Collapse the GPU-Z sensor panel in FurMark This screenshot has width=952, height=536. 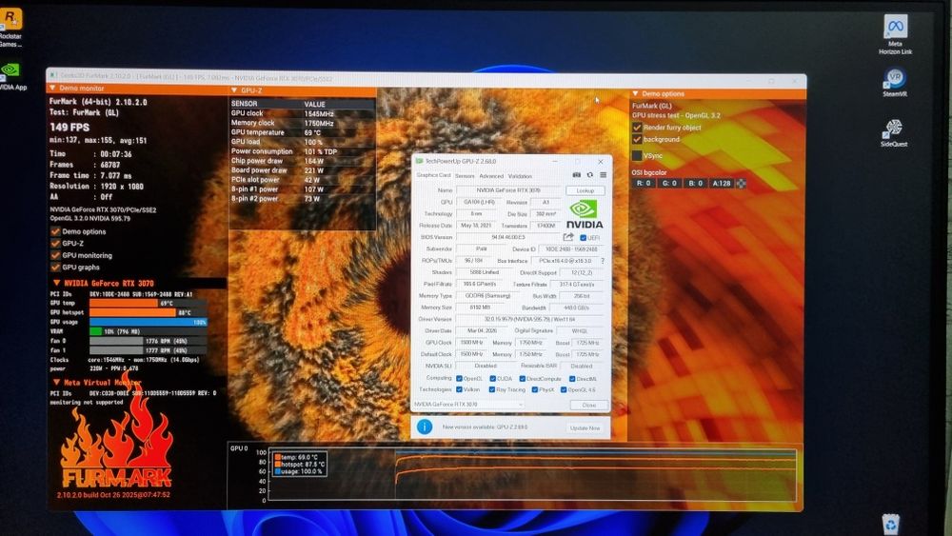[x=234, y=90]
